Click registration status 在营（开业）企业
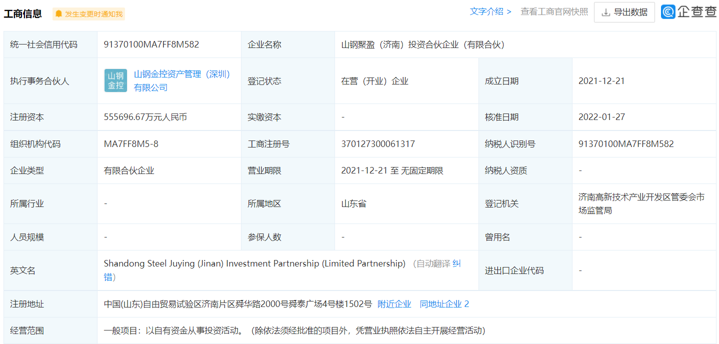This screenshot has width=719, height=344. point(374,81)
